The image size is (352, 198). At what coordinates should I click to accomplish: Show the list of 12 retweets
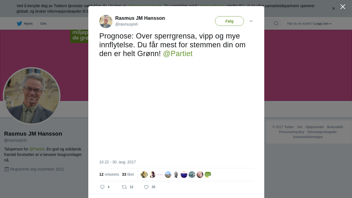pos(109,174)
